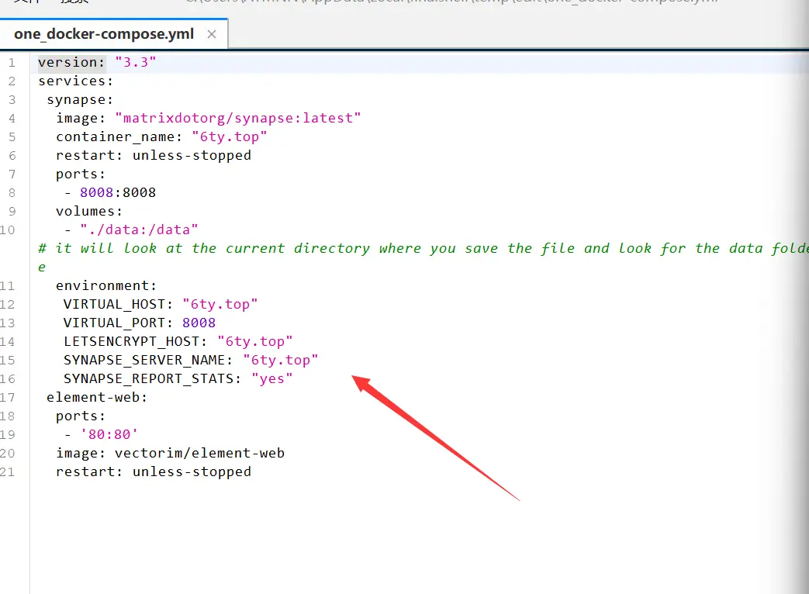Screen dimensions: 809x594
Task: Click the VIRTUAL_PORT 8008 value
Action: (x=199, y=323)
